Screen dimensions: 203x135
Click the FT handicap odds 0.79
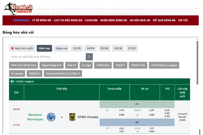tap(121, 110)
